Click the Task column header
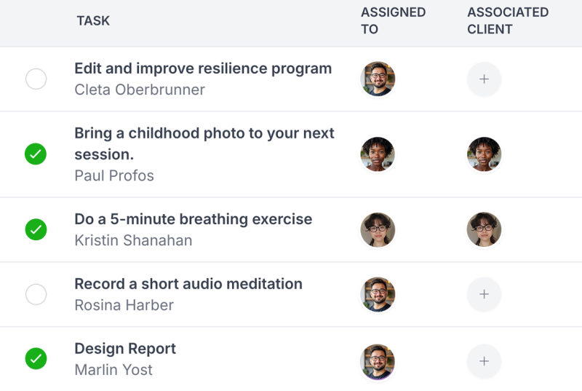The width and height of the screenshot is (582, 391). click(93, 21)
